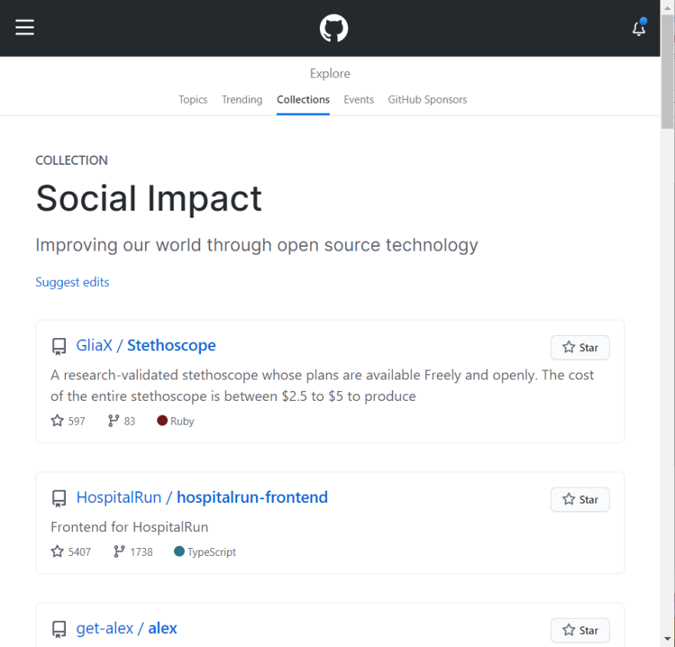Click the repository icon beside hospitalrun-frontend
Screen dimensions: 675x647
[x=59, y=498]
